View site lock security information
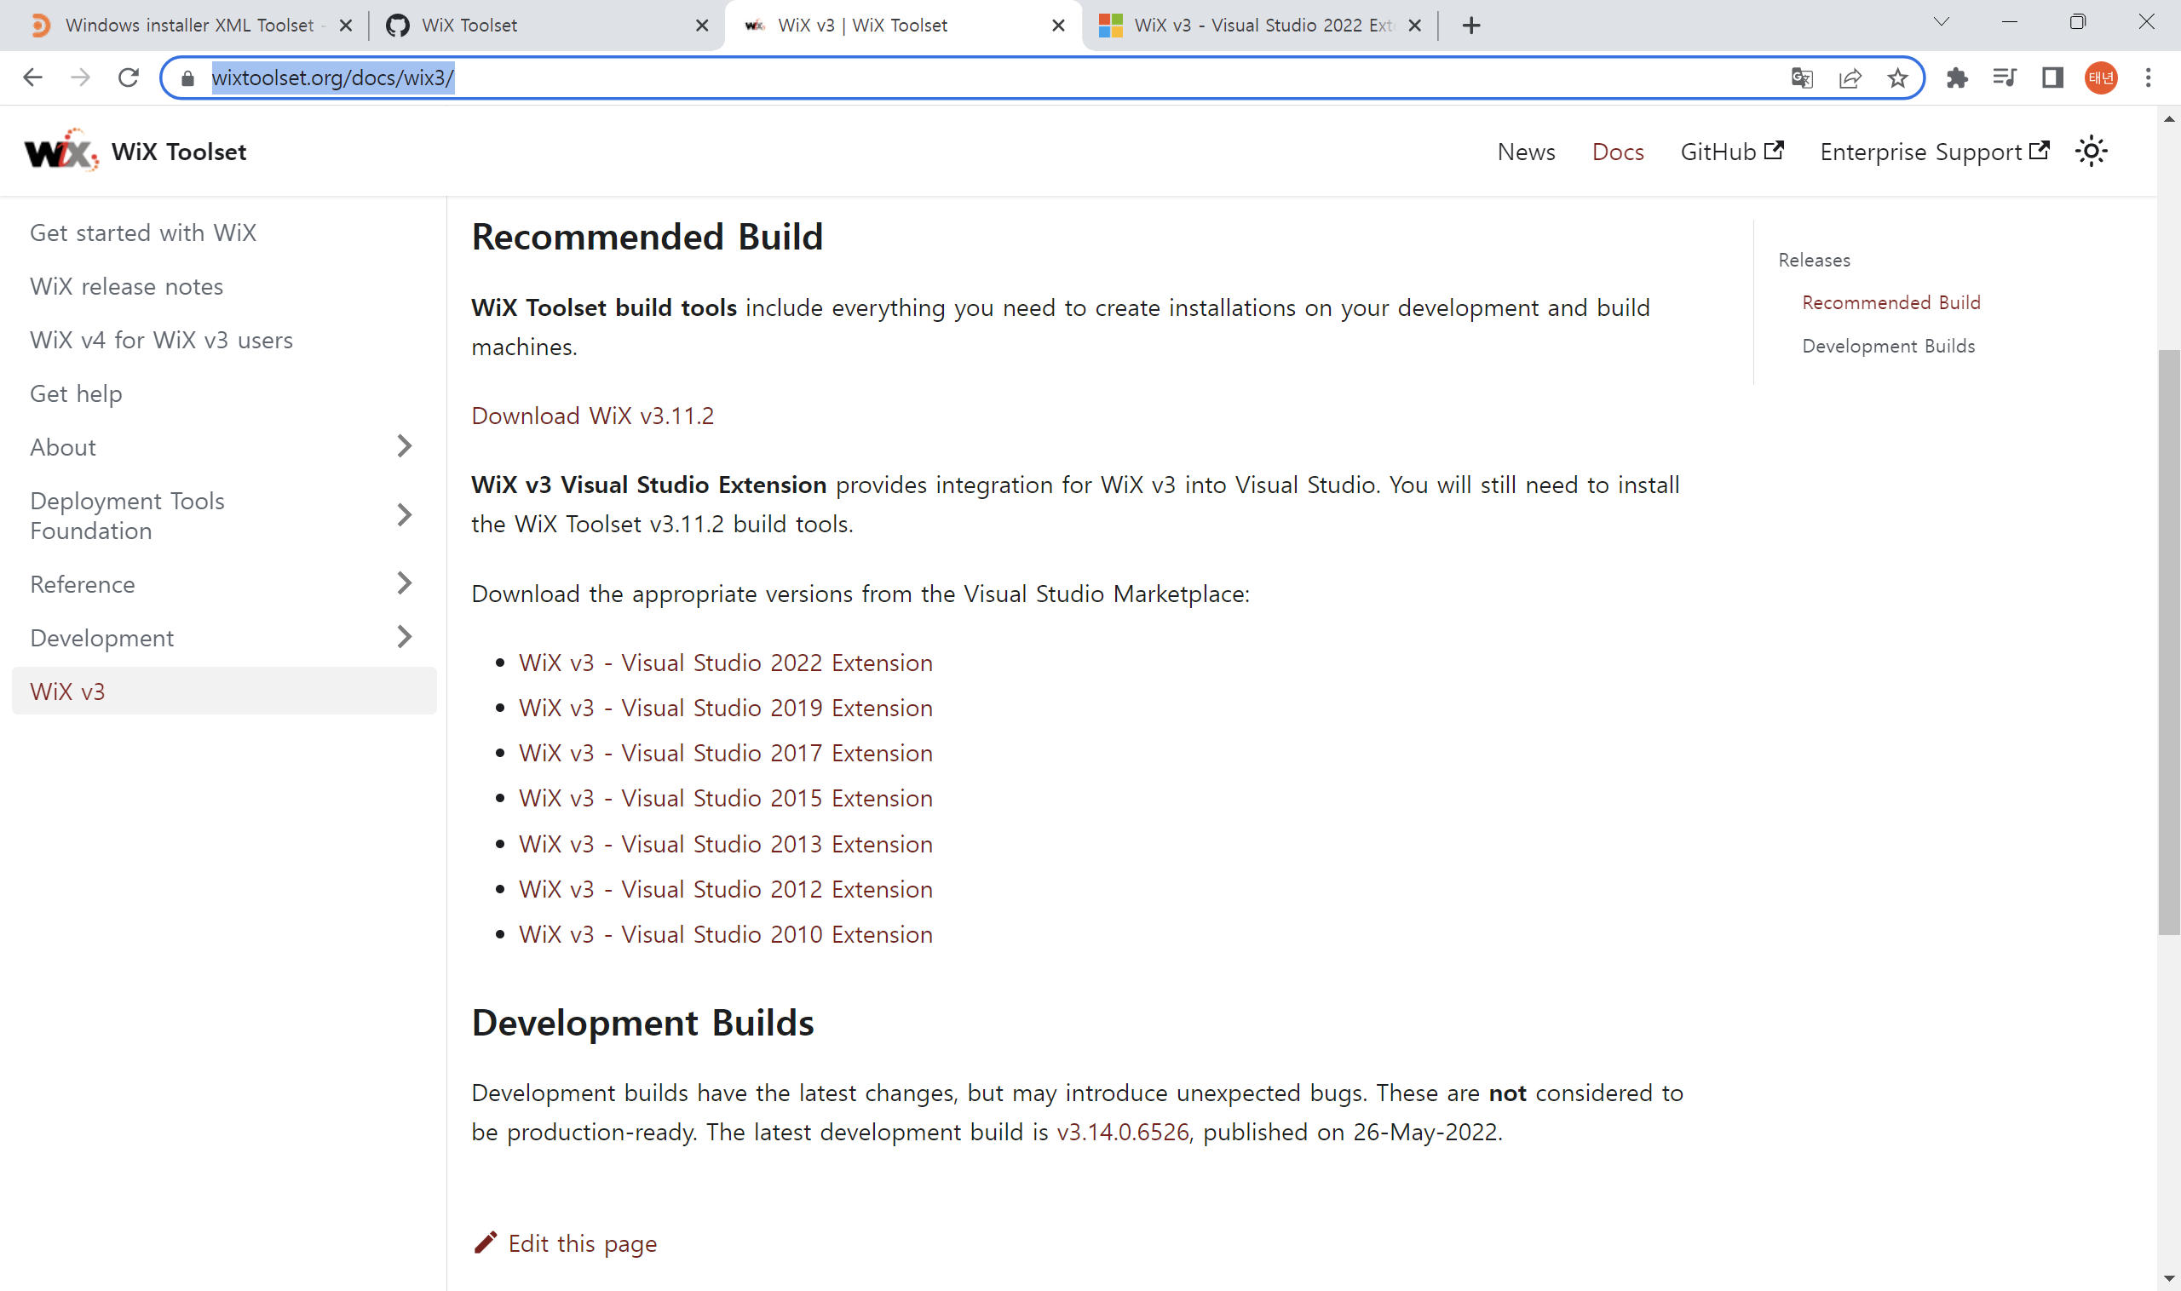This screenshot has height=1291, width=2181. tap(187, 78)
